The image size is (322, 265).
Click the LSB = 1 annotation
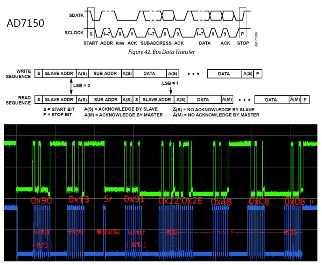[x=170, y=83]
